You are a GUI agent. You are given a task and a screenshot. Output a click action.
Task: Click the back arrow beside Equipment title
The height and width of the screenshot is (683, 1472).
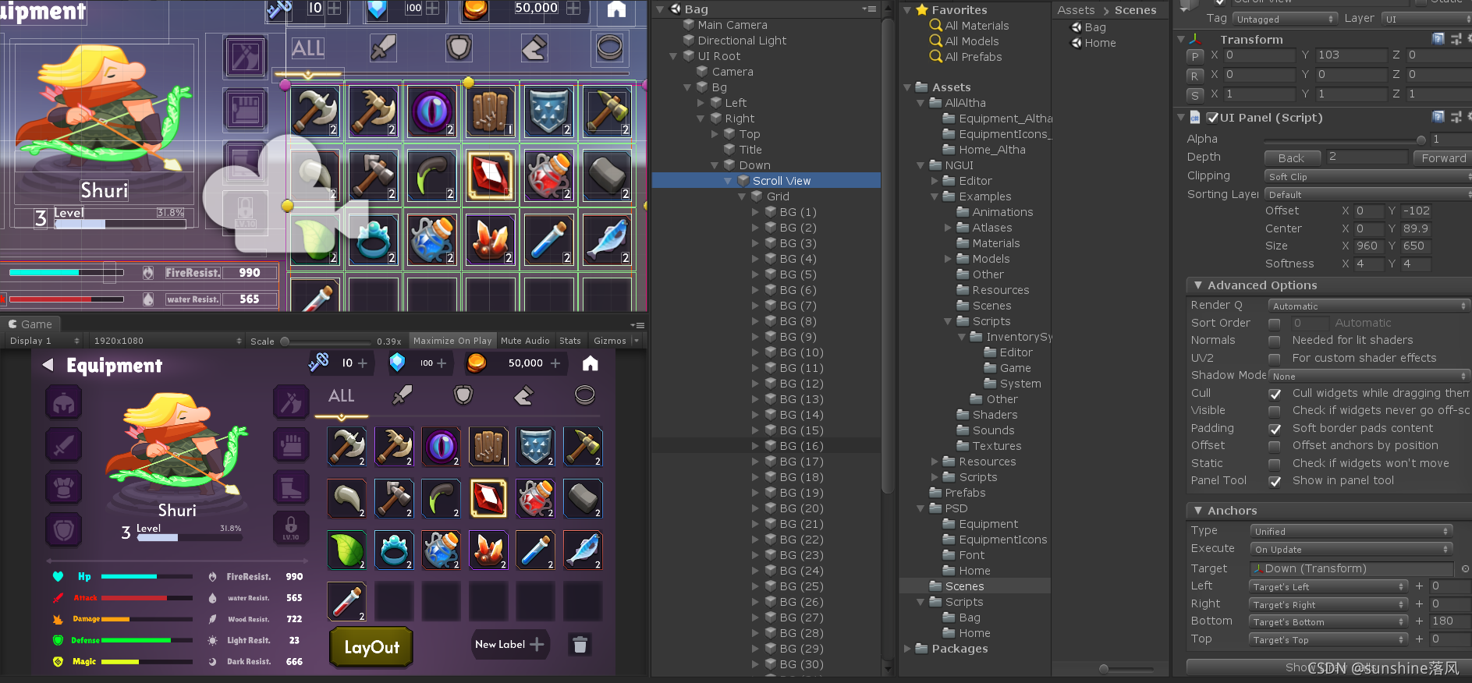coord(48,365)
